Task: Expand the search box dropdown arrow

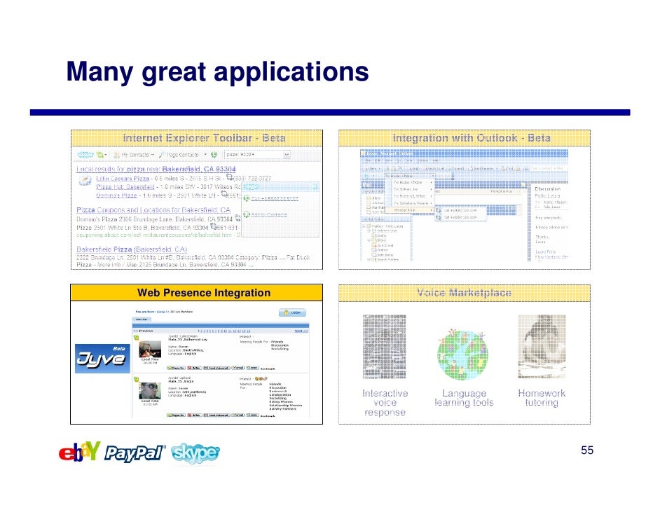Action: [x=287, y=155]
